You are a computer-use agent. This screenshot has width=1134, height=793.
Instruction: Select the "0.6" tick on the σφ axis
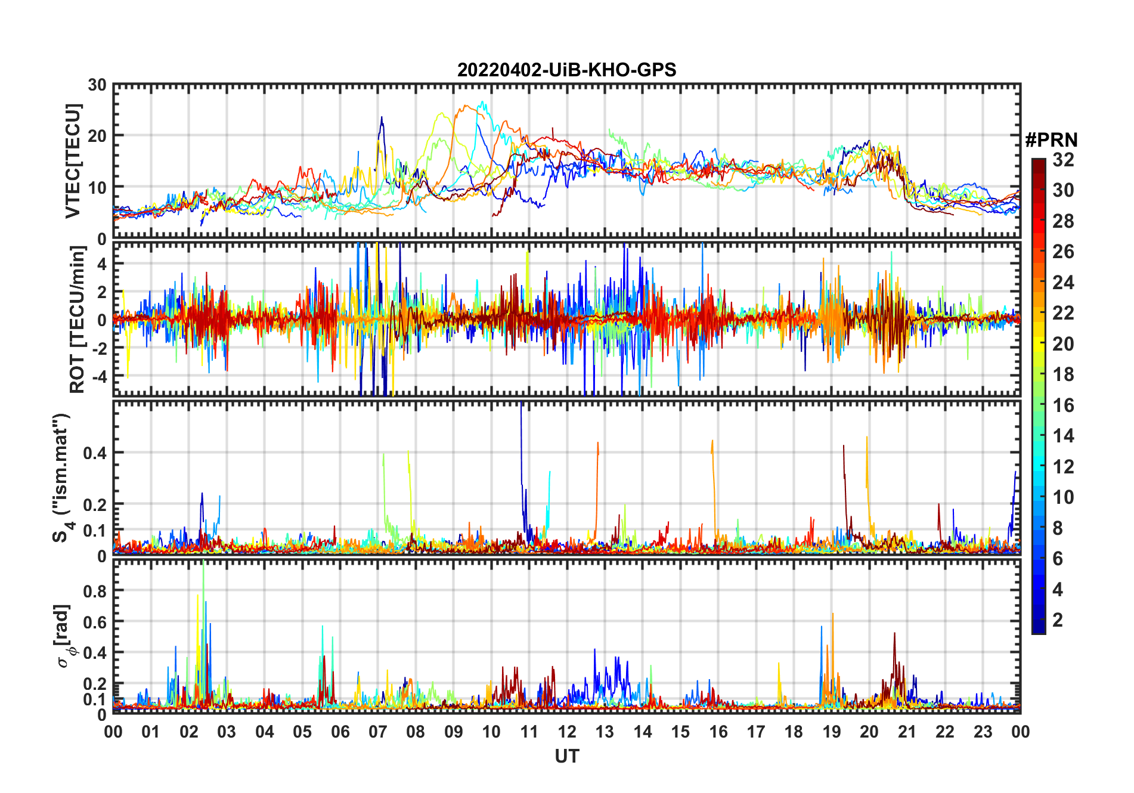point(95,622)
